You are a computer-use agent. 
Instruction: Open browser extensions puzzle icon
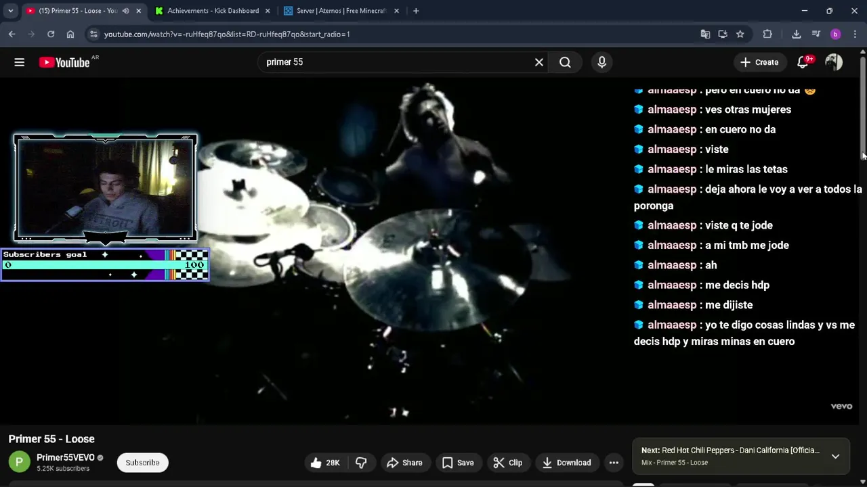(x=767, y=34)
